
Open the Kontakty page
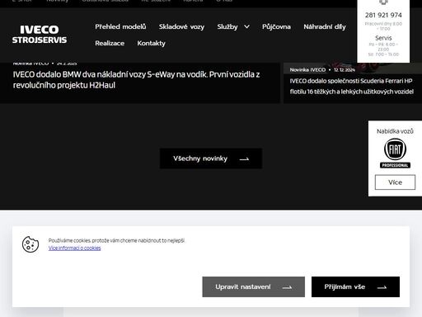[x=152, y=43]
